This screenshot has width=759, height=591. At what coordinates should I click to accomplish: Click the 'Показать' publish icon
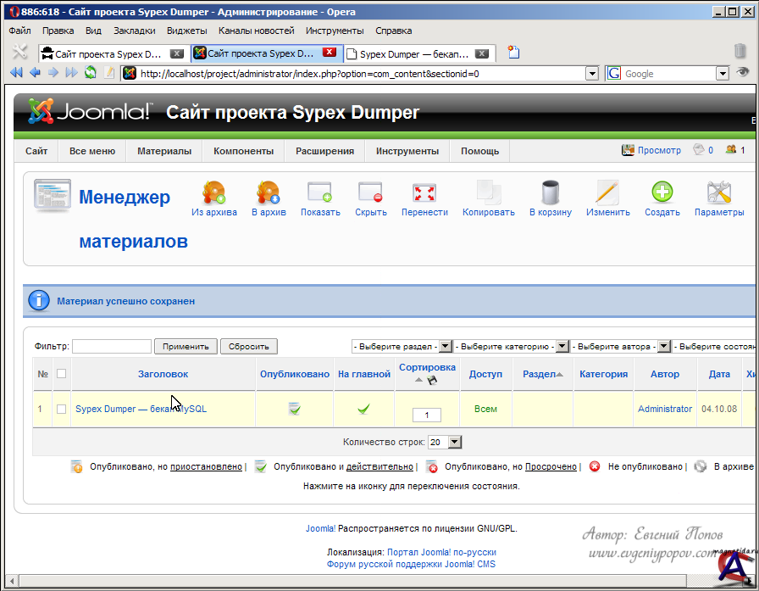320,192
